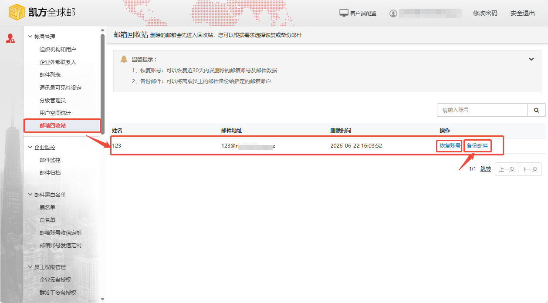The width and height of the screenshot is (548, 303).
Task: Click the 邮箱回收站 page title
Action: (x=131, y=35)
